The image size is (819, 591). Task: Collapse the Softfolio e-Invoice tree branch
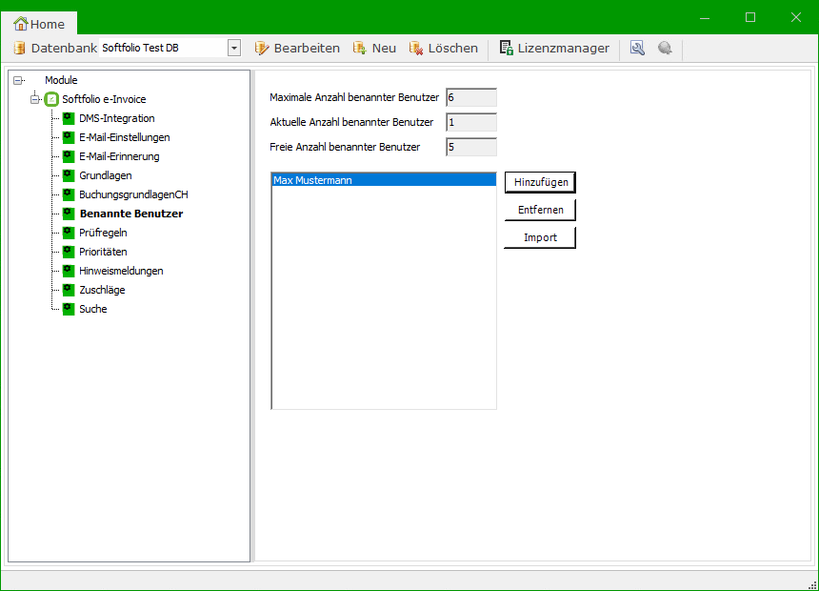pos(35,99)
